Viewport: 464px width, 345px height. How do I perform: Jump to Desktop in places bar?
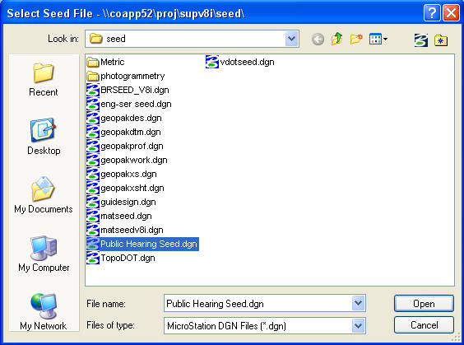coord(44,137)
